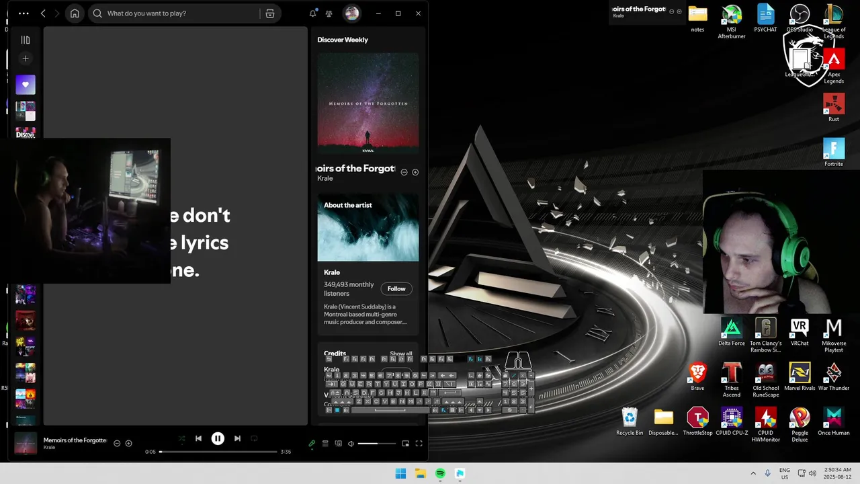Launch the Tribes Ascend shortcut
This screenshot has height=484, width=860.
732,380
